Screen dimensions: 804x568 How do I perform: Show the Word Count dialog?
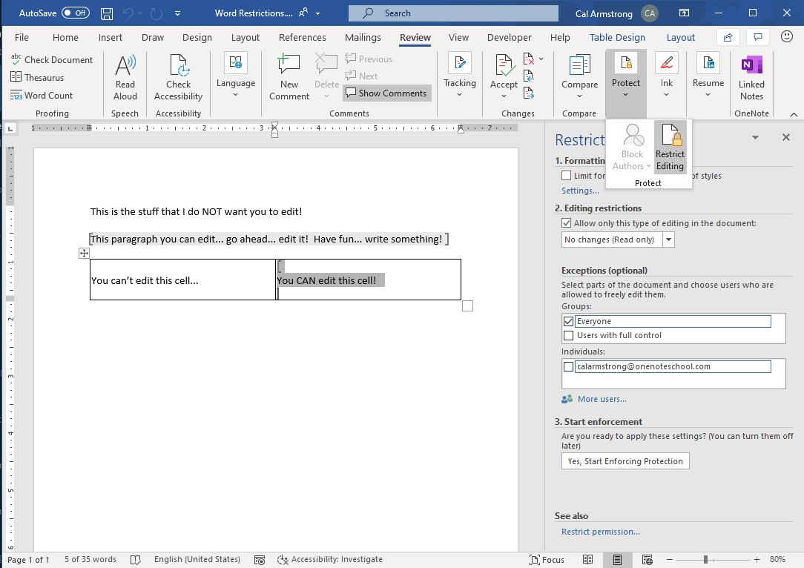(42, 96)
